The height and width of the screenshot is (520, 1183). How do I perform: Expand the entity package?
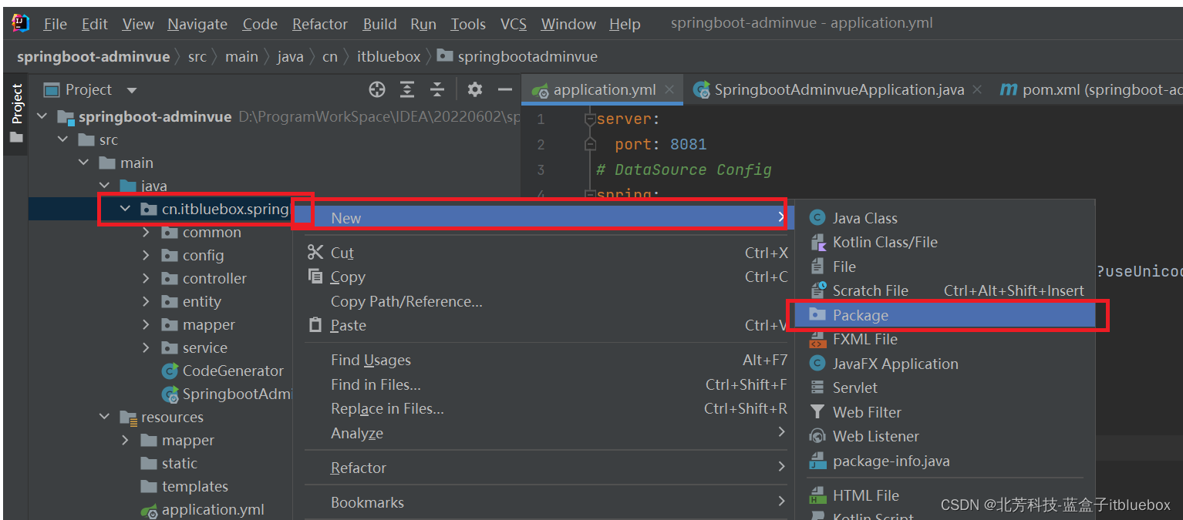[146, 301]
